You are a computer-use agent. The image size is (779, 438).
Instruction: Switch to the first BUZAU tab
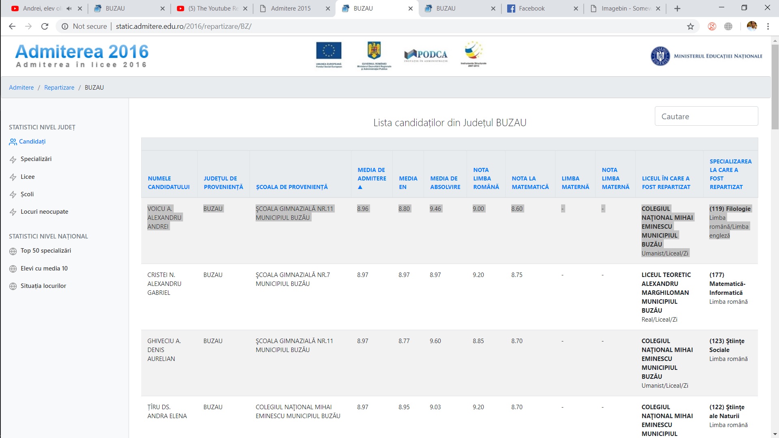[x=115, y=9]
